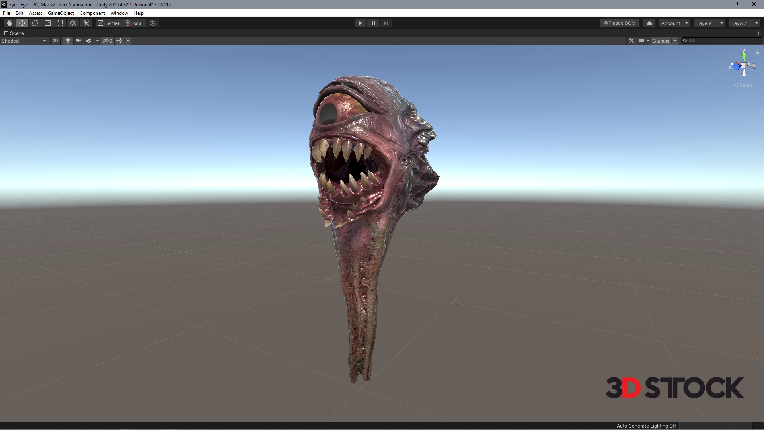Select the Rect Transform tool
This screenshot has width=764, height=430.
pyautogui.click(x=60, y=23)
